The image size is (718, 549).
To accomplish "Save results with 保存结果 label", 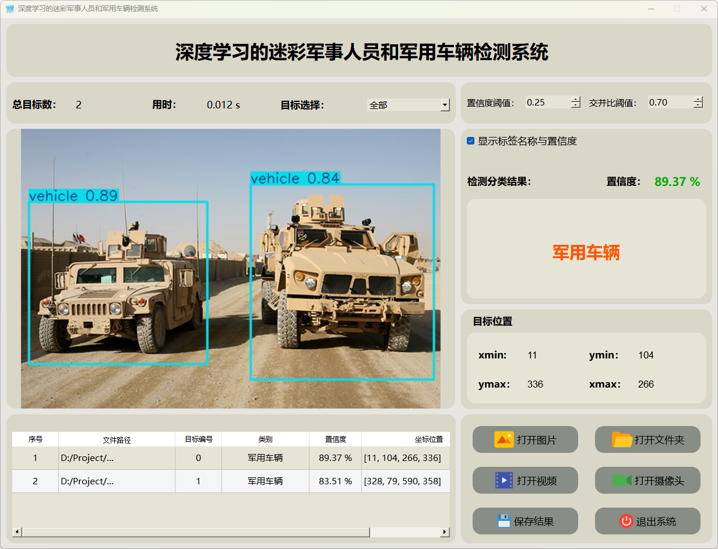I will click(x=533, y=522).
